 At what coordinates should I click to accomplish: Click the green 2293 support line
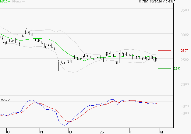point(164,68)
